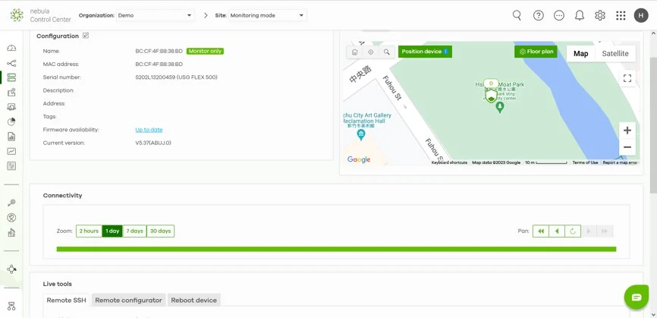Zoom in the map with plus button
This screenshot has width=657, height=318.
coord(627,131)
